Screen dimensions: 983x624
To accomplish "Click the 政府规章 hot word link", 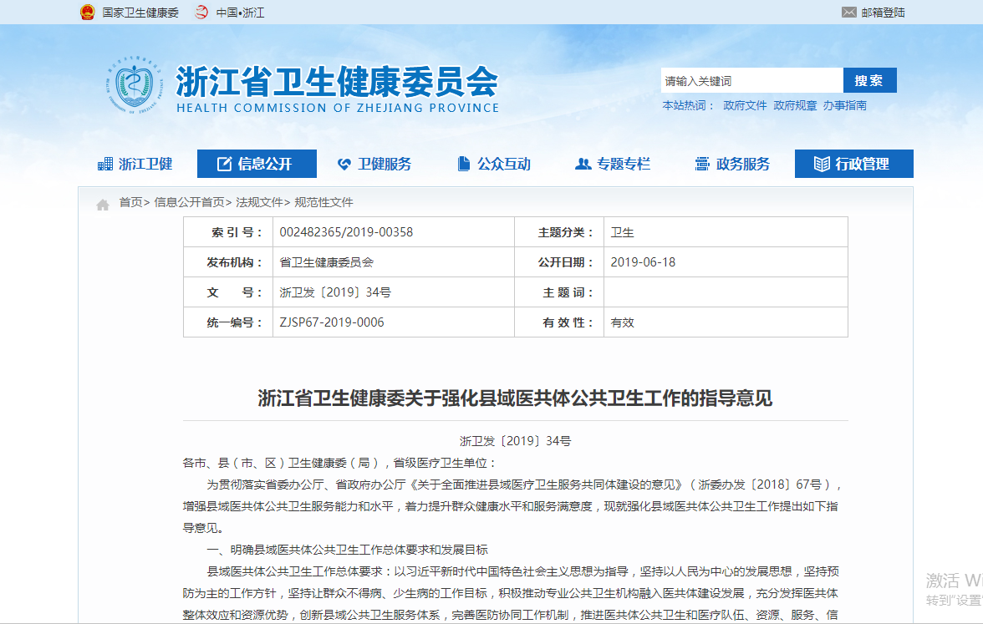I will 795,105.
